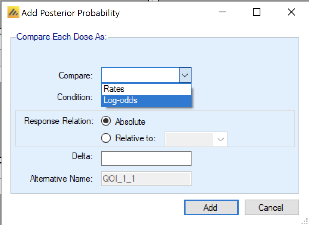Click the app icon in the title bar

(x=13, y=13)
